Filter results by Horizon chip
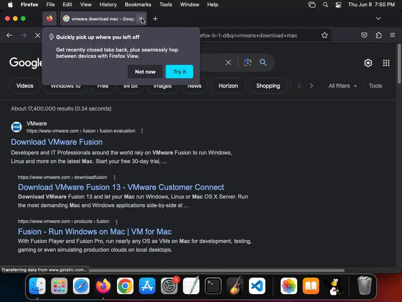402x302 pixels. [228, 86]
